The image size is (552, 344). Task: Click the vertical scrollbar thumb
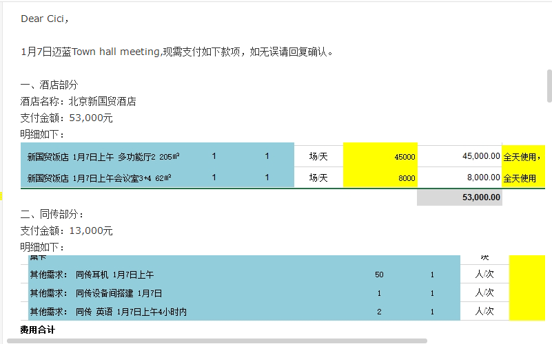(549, 86)
